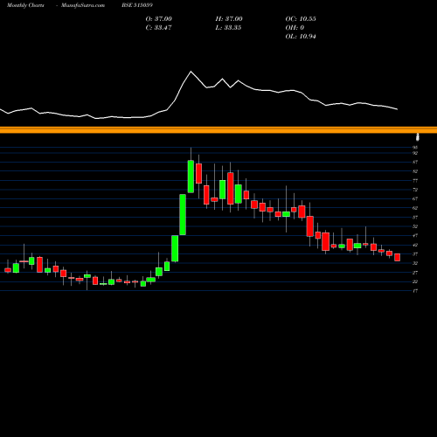The image size is (437, 437).
Task: Select the open value 'O: 37.00'
Action: pos(159,19)
